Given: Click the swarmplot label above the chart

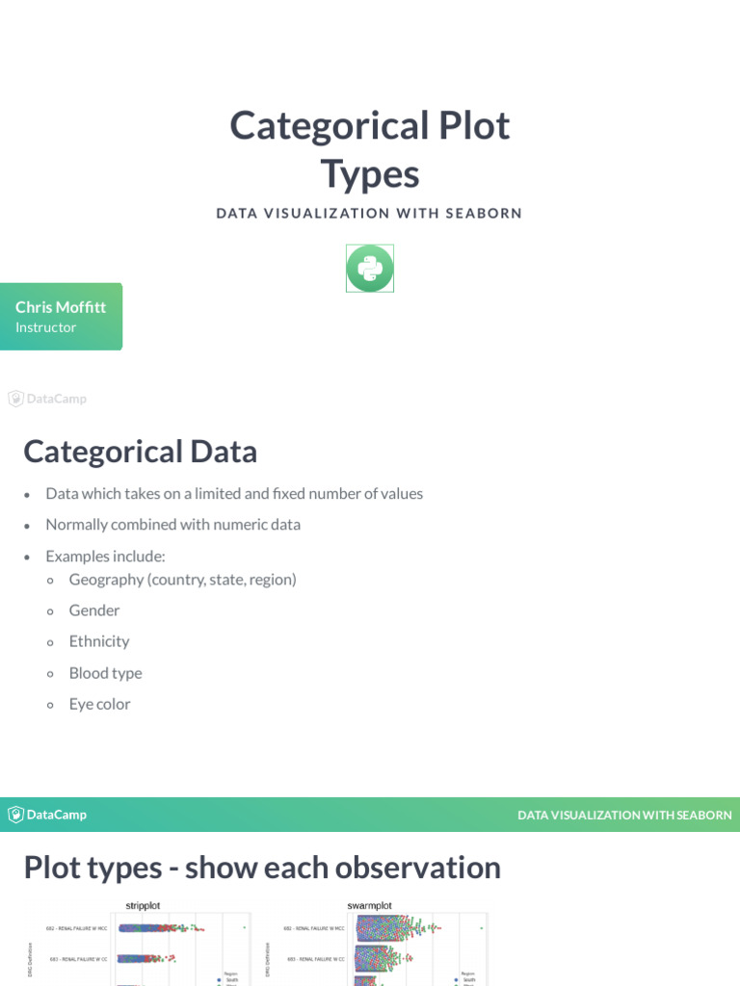Looking at the screenshot, I should (x=369, y=905).
